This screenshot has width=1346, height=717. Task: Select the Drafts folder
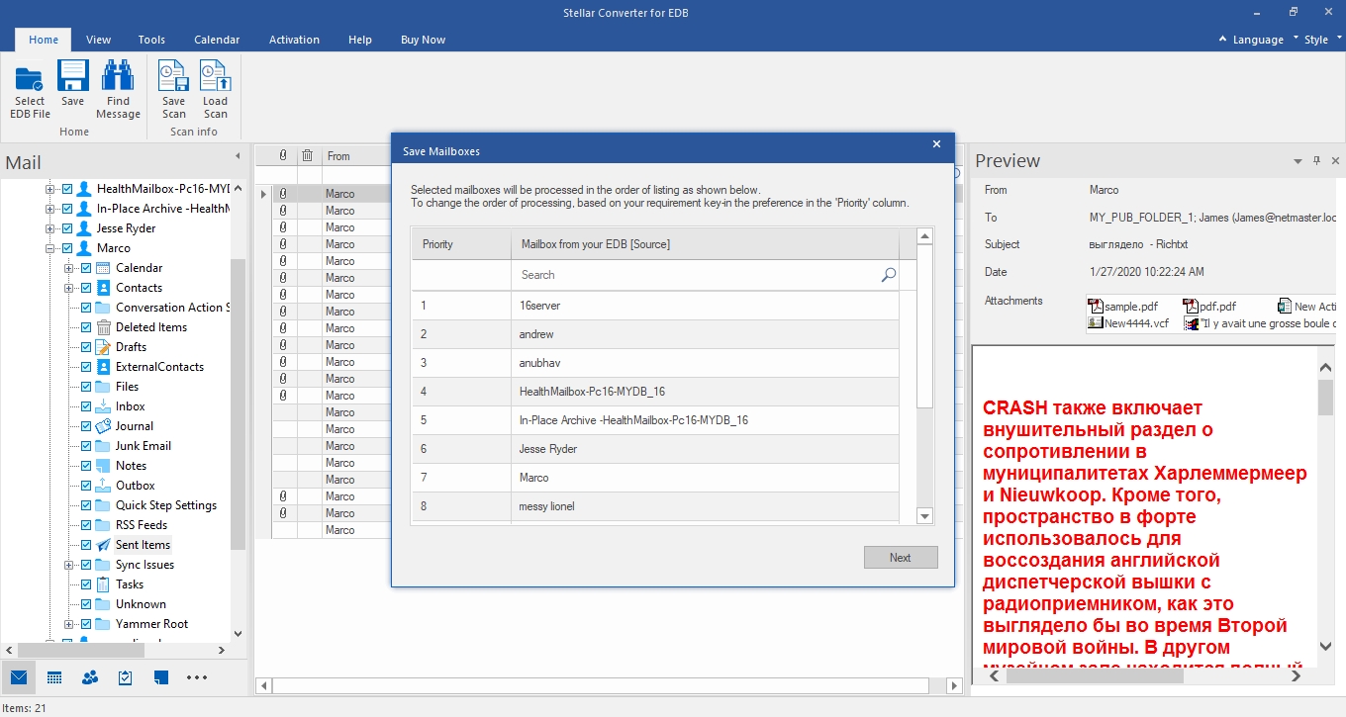tap(131, 347)
